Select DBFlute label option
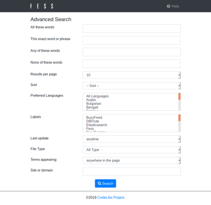Image resolution: width=211 pixels, height=205 pixels. tap(93, 121)
